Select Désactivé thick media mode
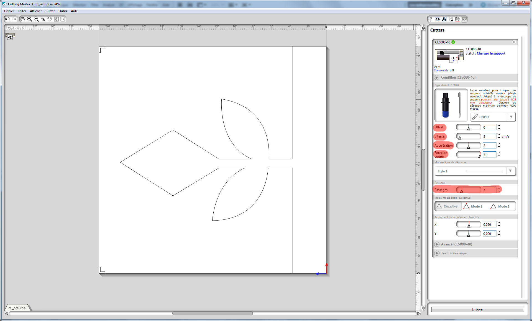532x321 pixels. [x=448, y=206]
